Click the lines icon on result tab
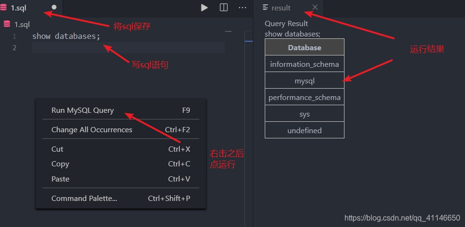Screen dimensions: 465x227 click(x=265, y=8)
